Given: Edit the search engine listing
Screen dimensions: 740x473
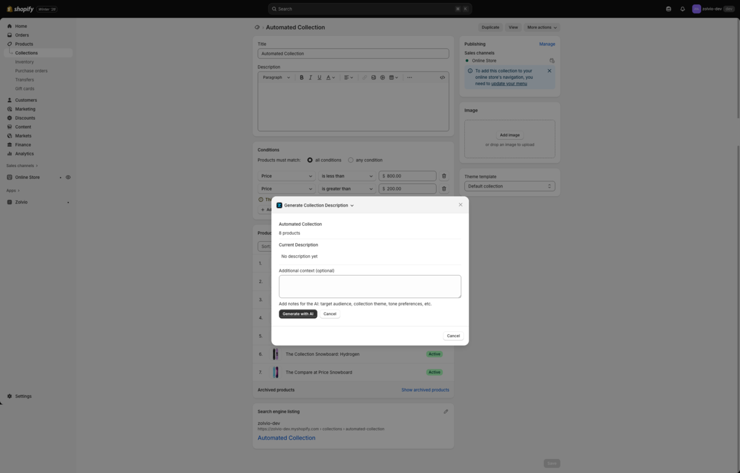Looking at the screenshot, I should (446, 411).
